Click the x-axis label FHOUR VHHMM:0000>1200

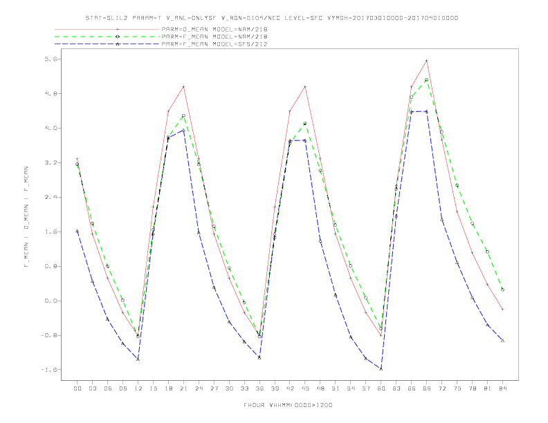click(288, 405)
